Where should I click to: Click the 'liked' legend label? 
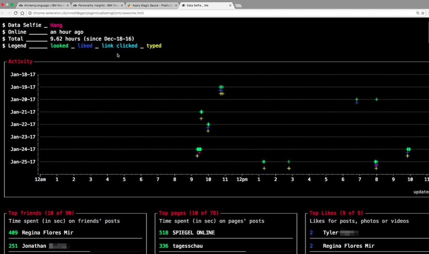click(85, 46)
